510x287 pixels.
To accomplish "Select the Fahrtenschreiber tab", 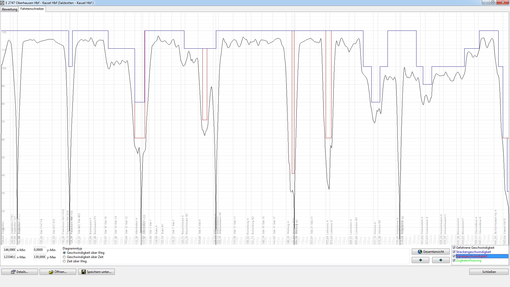I will (x=32, y=9).
